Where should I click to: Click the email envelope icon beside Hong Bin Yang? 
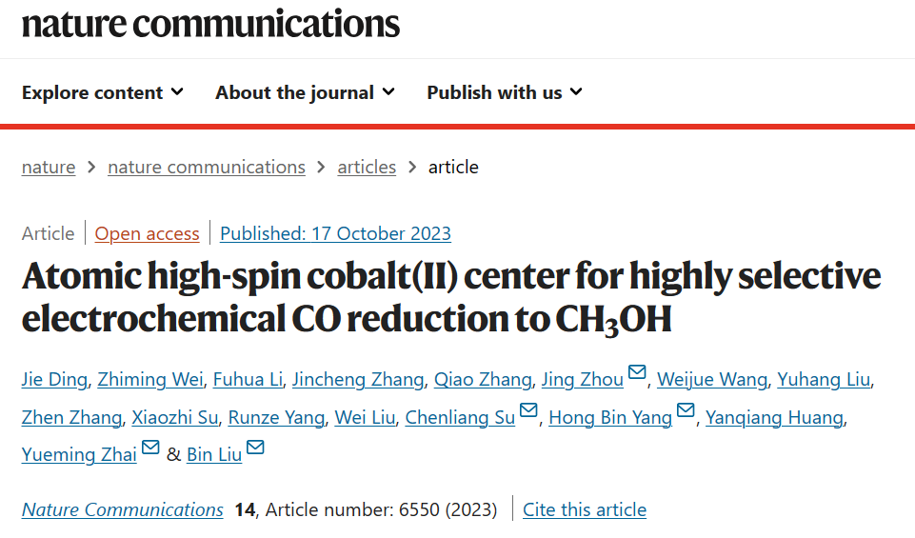pyautogui.click(x=686, y=409)
